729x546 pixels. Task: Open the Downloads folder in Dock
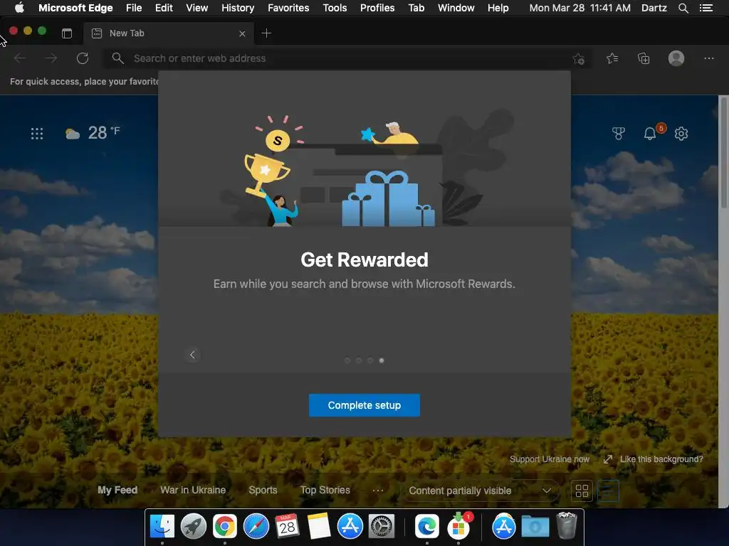535,527
